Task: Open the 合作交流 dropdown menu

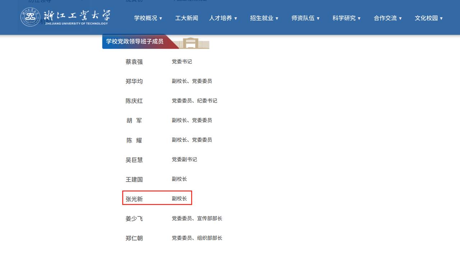Action: pyautogui.click(x=388, y=18)
